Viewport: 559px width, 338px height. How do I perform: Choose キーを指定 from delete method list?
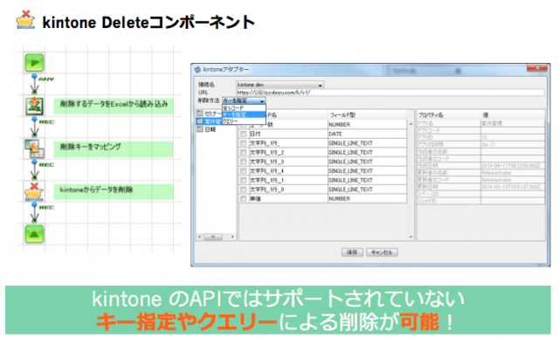244,114
